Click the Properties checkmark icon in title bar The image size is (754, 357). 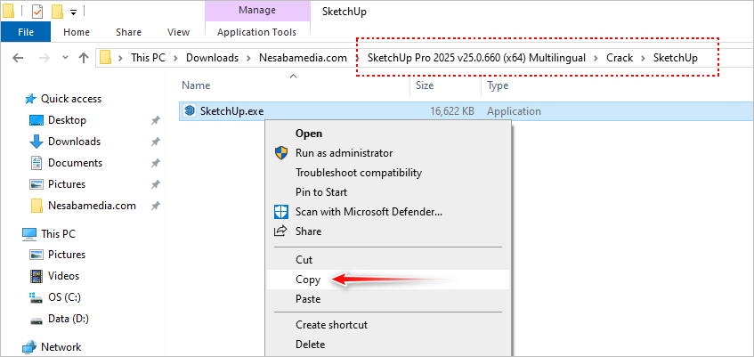pyautogui.click(x=36, y=12)
